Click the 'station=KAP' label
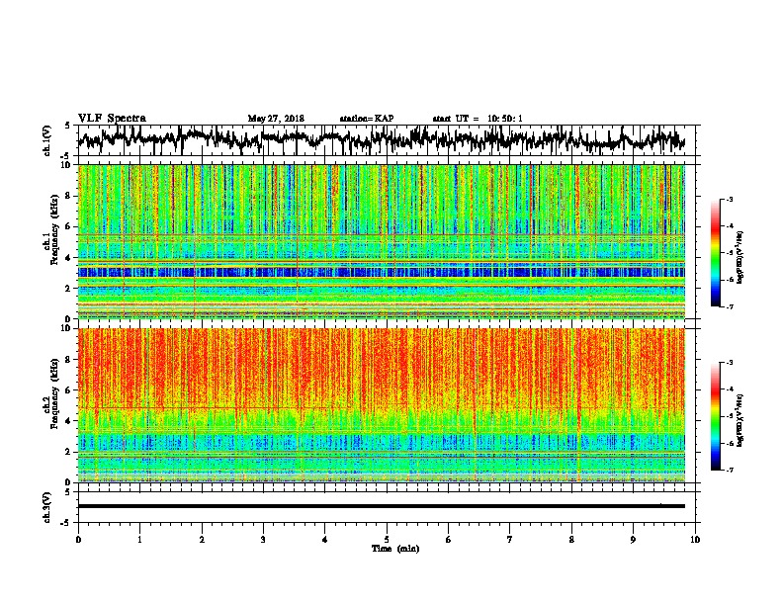This screenshot has width=783, height=605. coord(367,119)
